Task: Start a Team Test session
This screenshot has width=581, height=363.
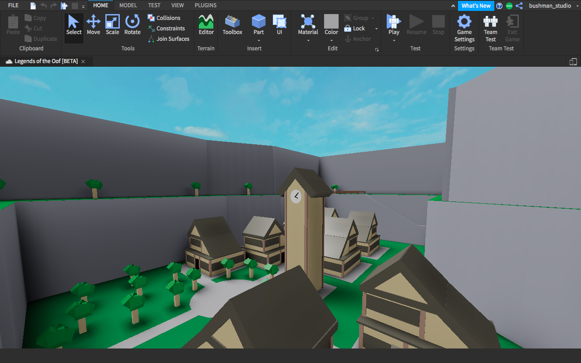Action: 490,28
